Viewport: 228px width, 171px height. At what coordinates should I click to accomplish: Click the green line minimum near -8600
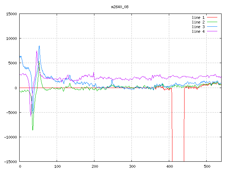pyautogui.click(x=33, y=130)
